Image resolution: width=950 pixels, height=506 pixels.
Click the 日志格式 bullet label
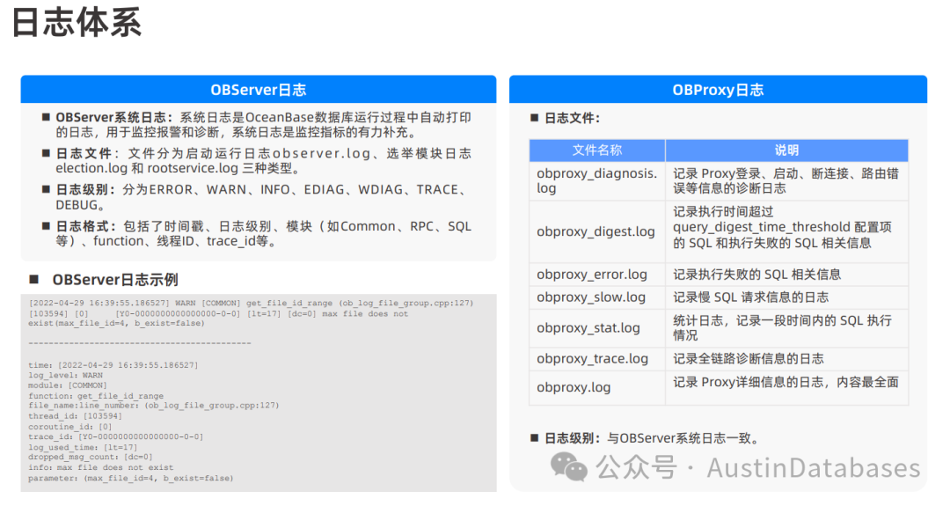85,226
